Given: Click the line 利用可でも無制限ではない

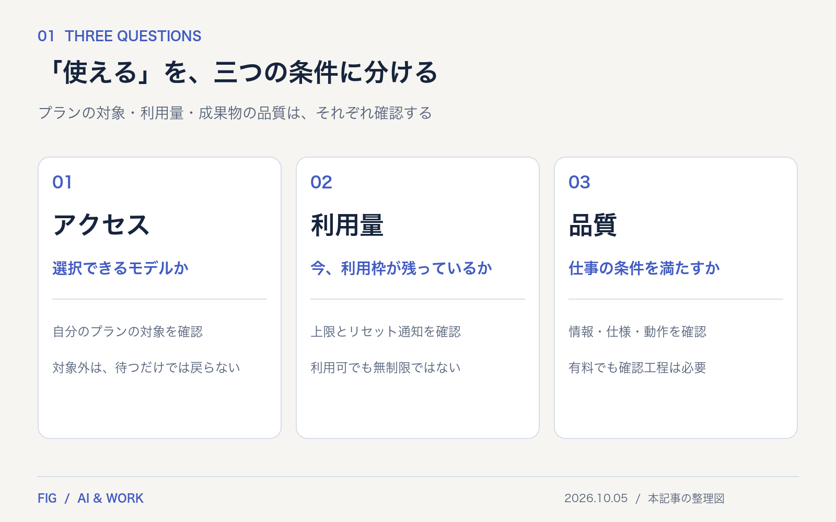Looking at the screenshot, I should [x=386, y=367].
